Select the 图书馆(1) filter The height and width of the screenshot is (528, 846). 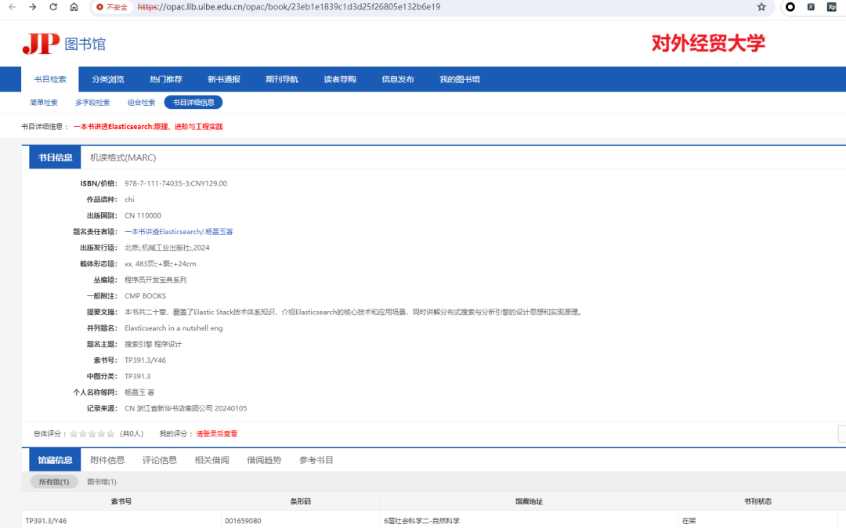point(101,482)
